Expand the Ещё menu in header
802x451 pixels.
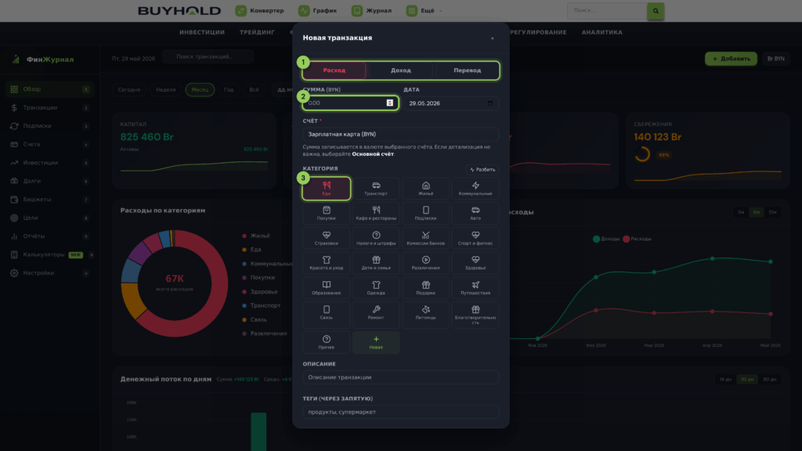click(x=424, y=11)
